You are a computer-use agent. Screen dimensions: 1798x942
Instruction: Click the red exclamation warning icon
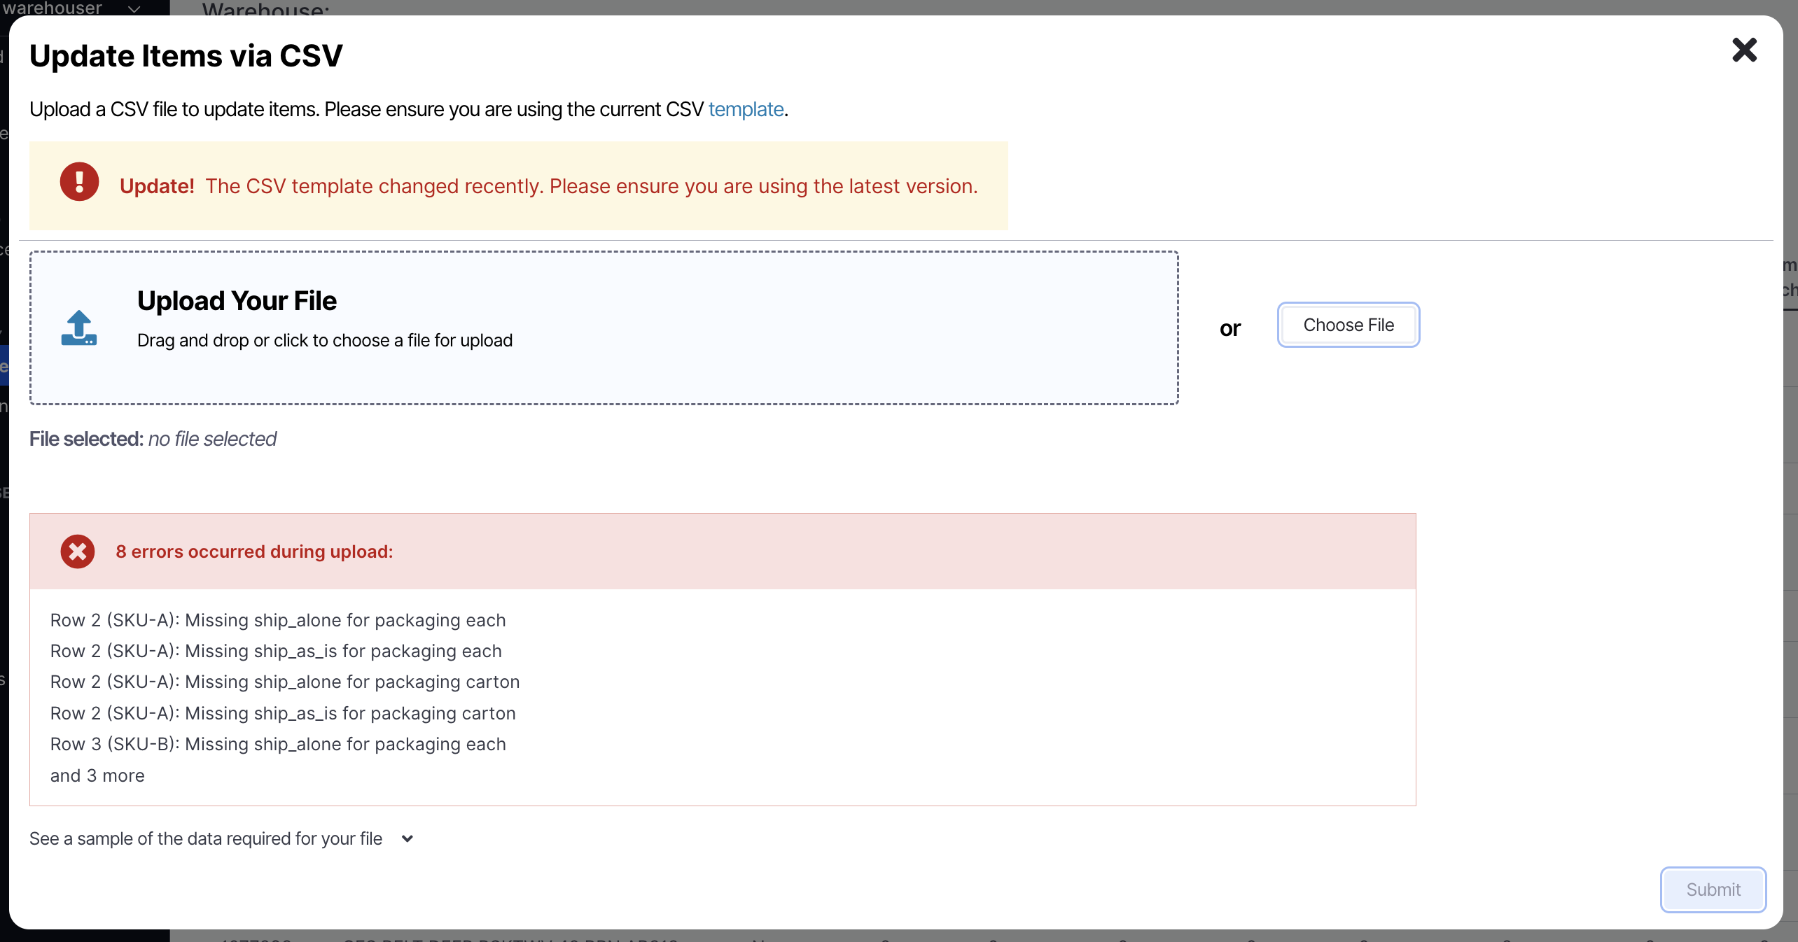tap(79, 182)
